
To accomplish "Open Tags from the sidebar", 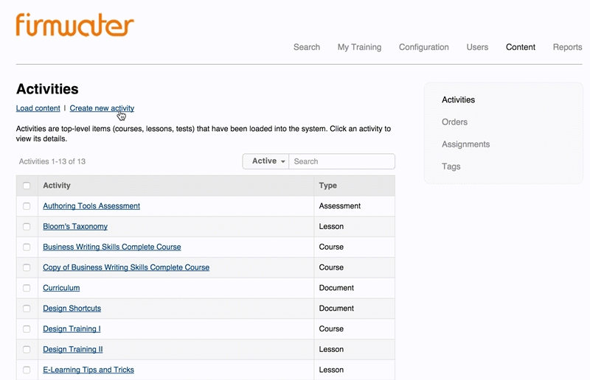I will 451,166.
